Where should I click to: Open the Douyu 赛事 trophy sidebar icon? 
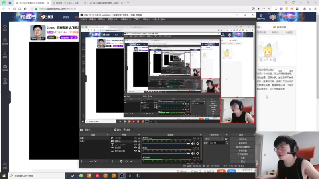tap(5, 80)
